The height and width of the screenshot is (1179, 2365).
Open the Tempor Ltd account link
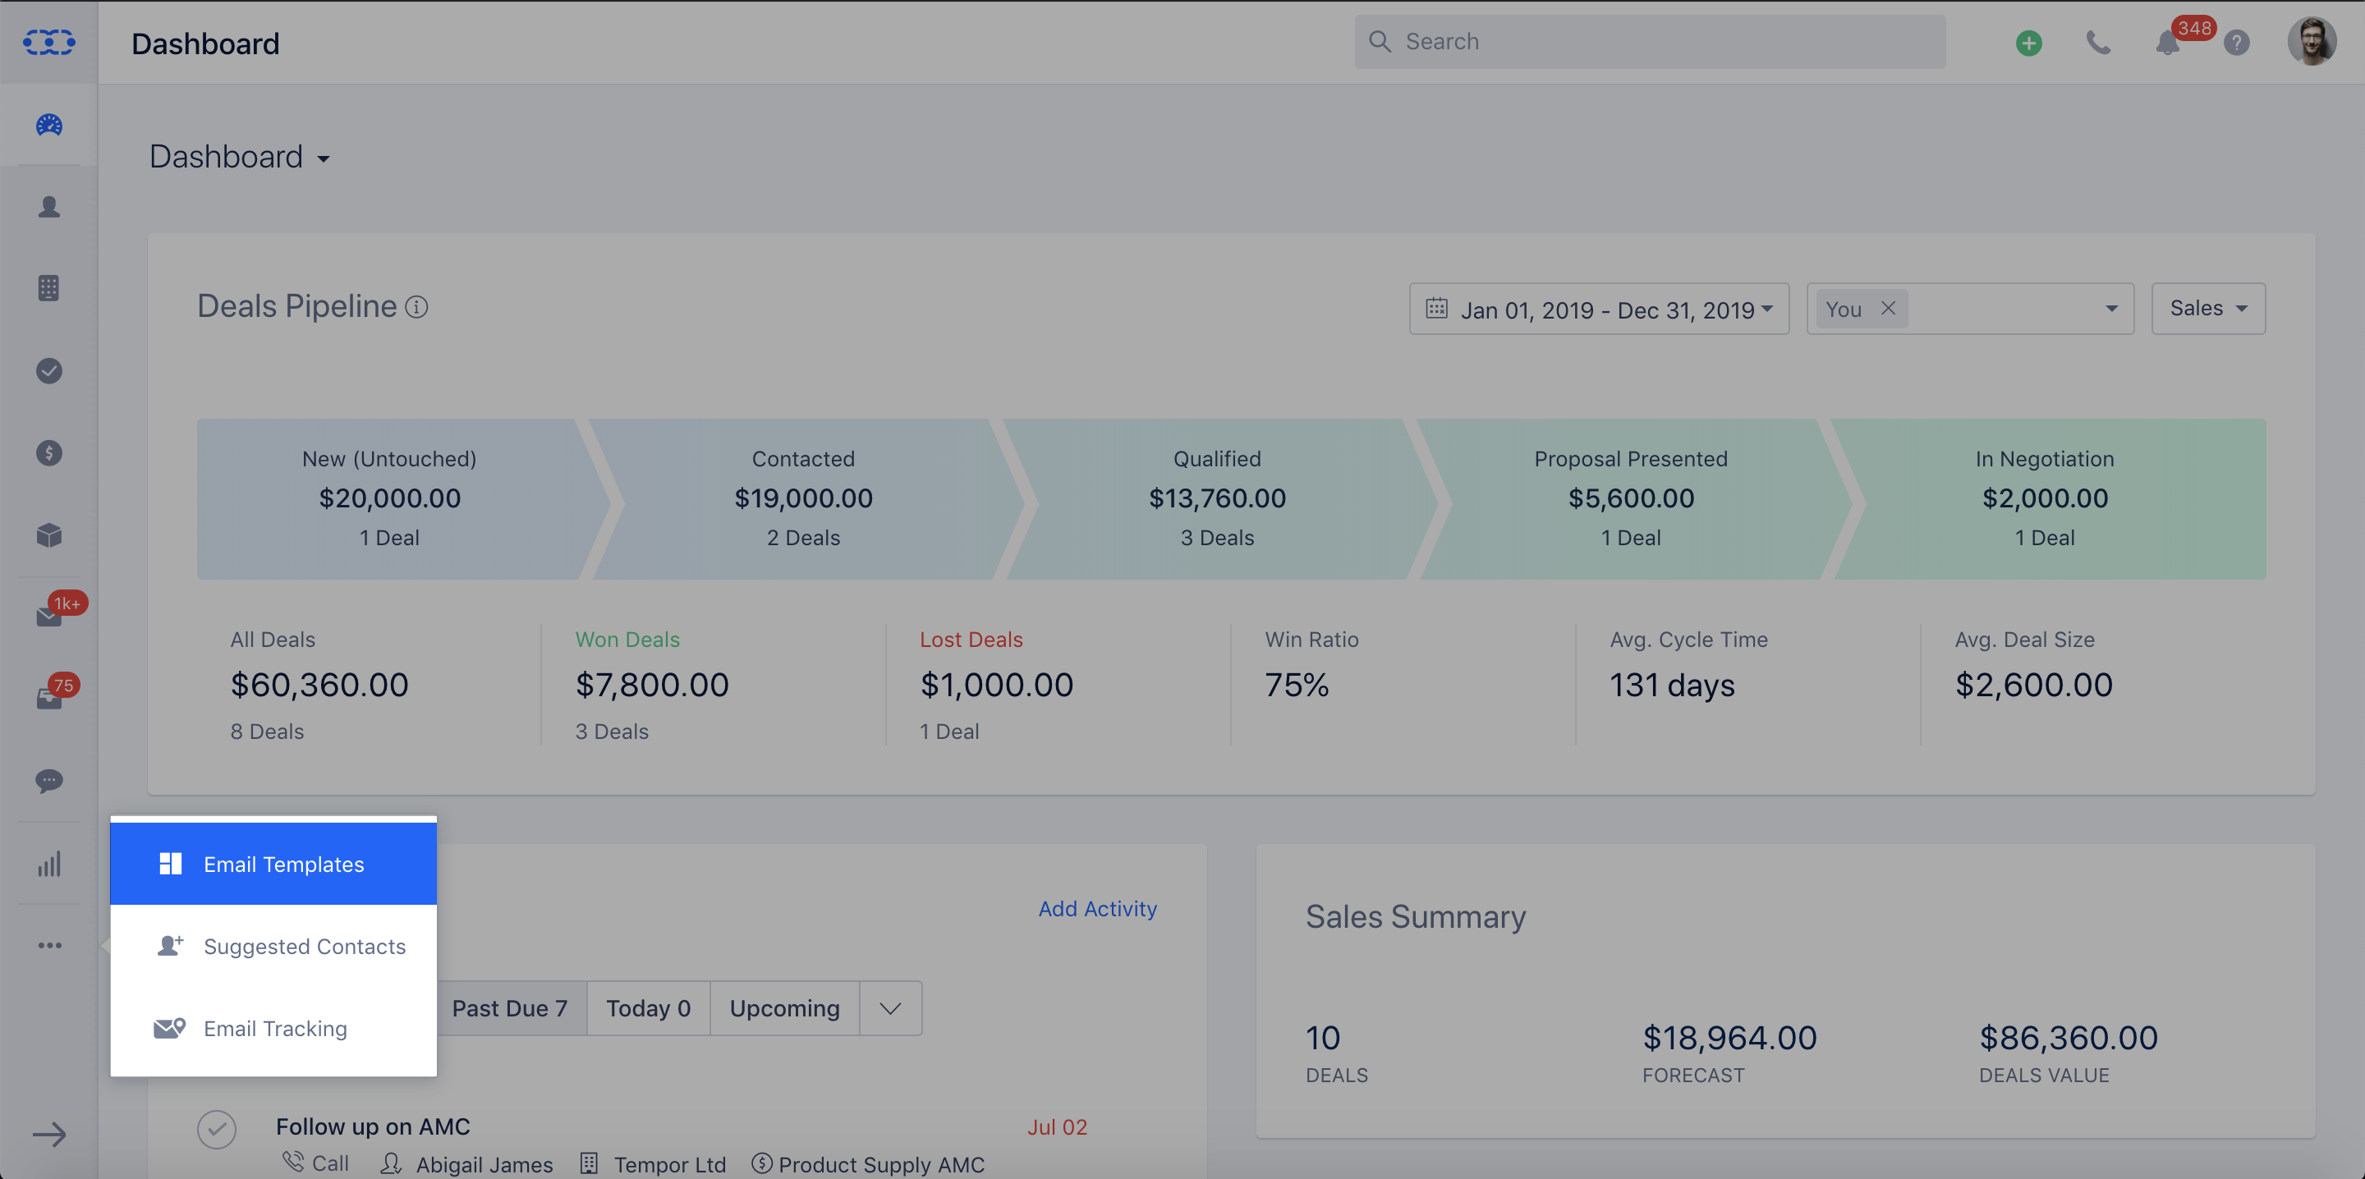[x=669, y=1164]
